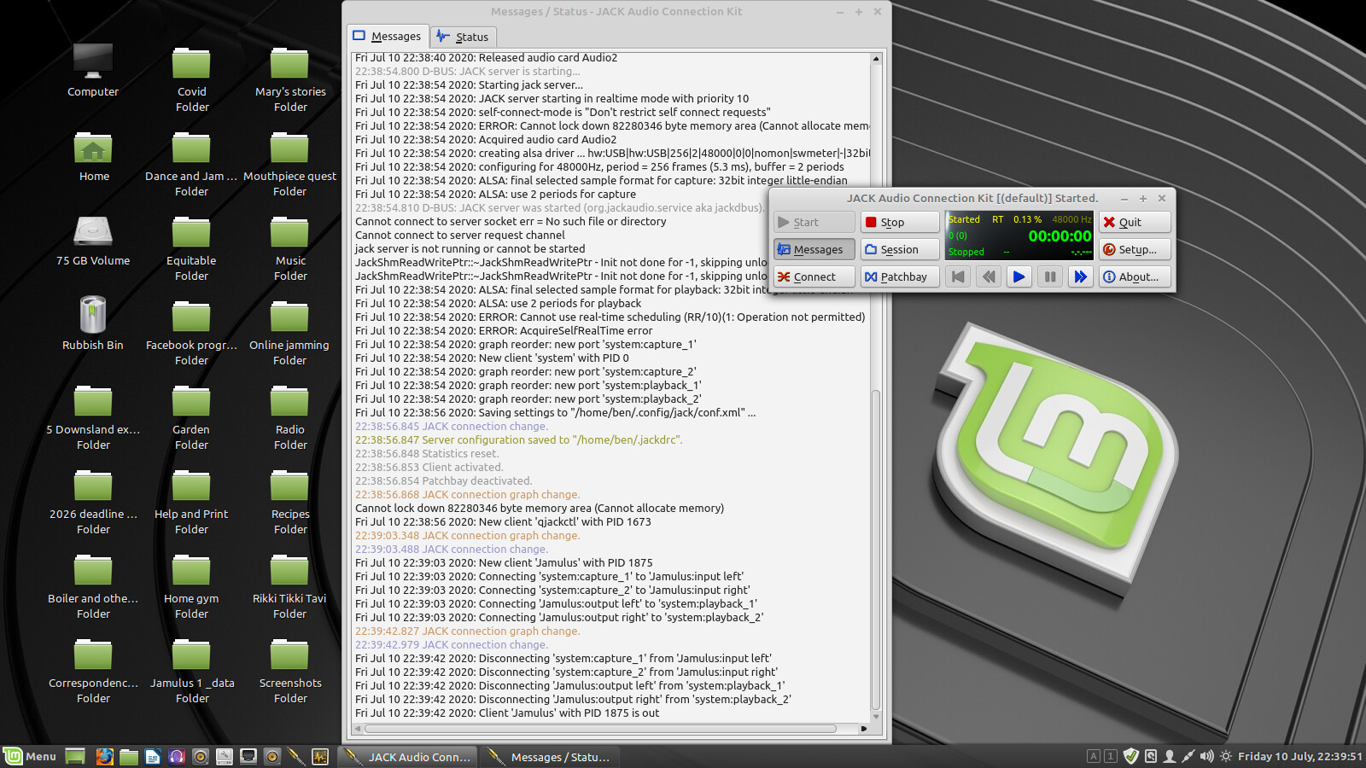The height and width of the screenshot is (768, 1366).
Task: Open the Mint Menu
Action: [x=31, y=756]
